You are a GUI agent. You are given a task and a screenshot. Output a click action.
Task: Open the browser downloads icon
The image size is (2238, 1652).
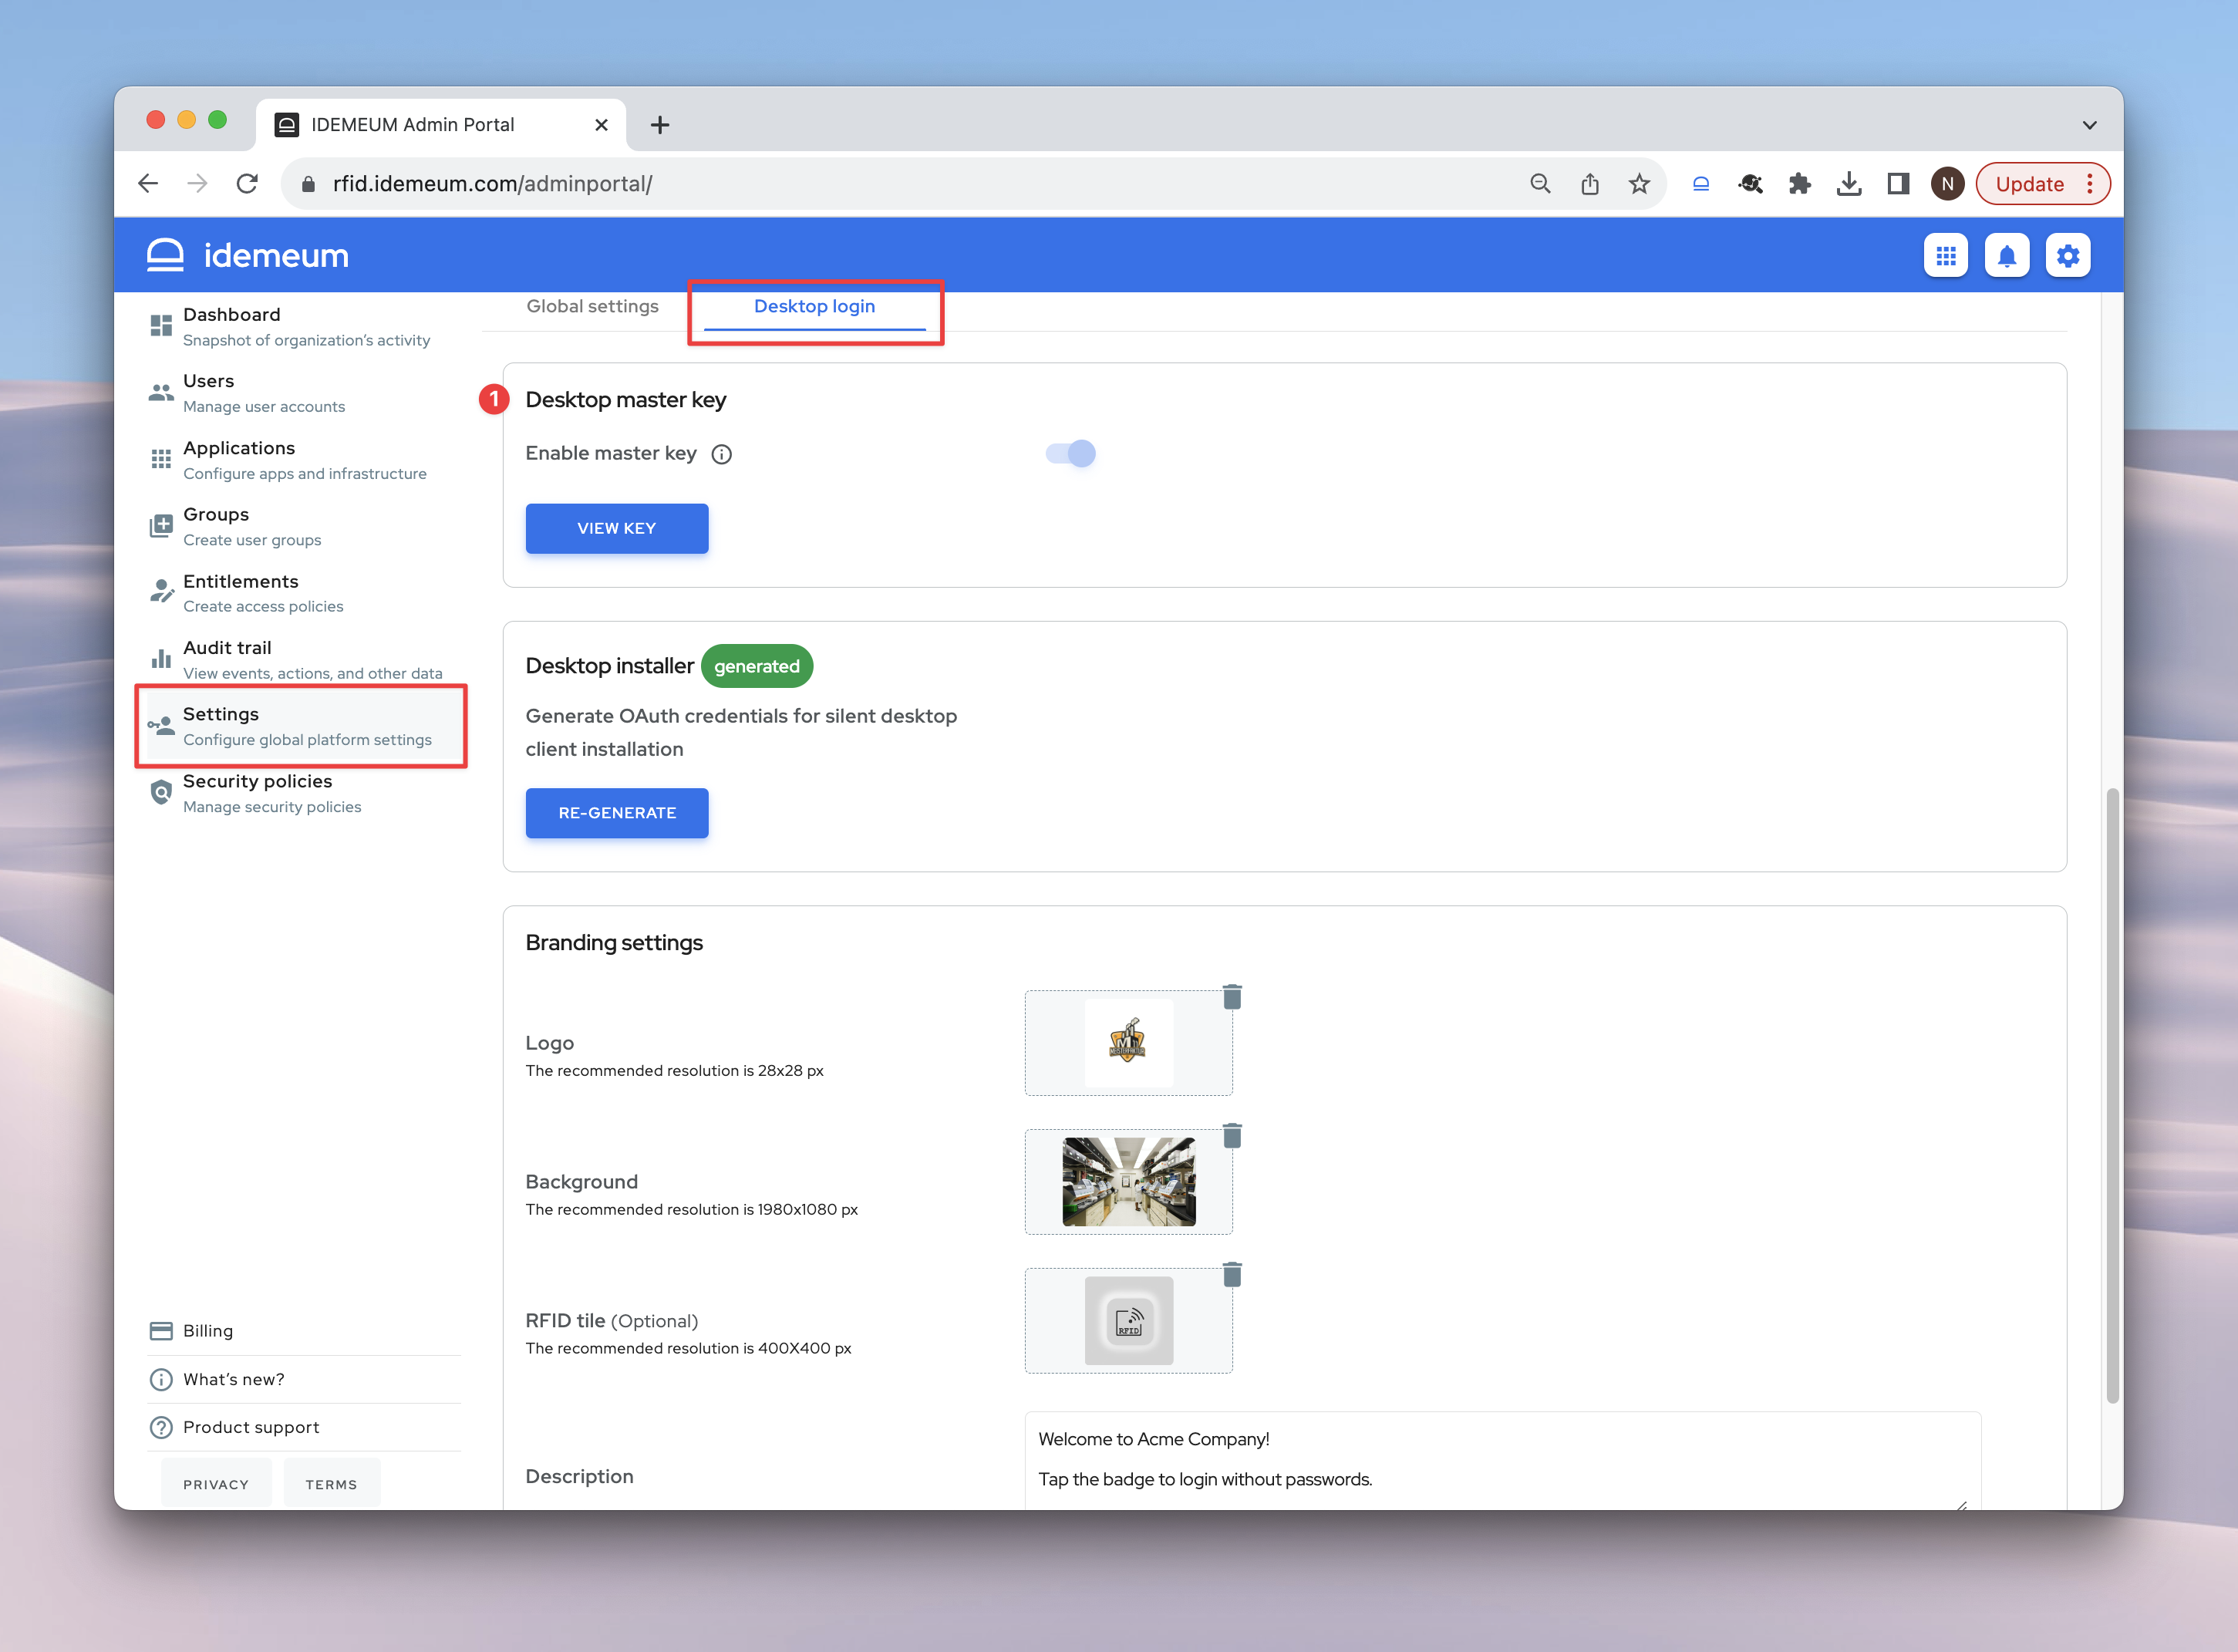(1848, 184)
